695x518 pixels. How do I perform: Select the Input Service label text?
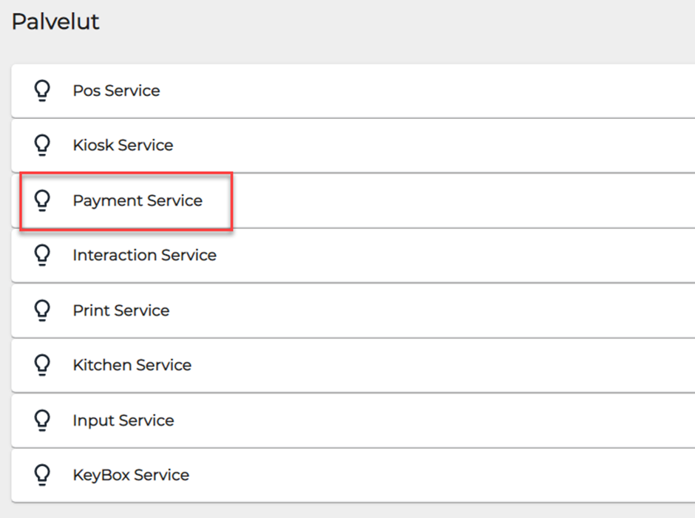coord(123,420)
